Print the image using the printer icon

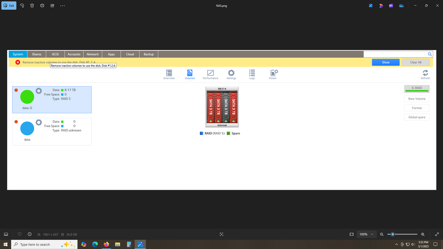[x=42, y=6]
